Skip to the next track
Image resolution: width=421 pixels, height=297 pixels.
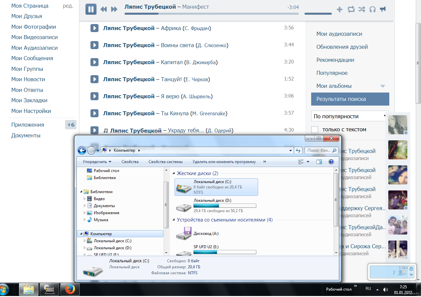click(x=114, y=9)
